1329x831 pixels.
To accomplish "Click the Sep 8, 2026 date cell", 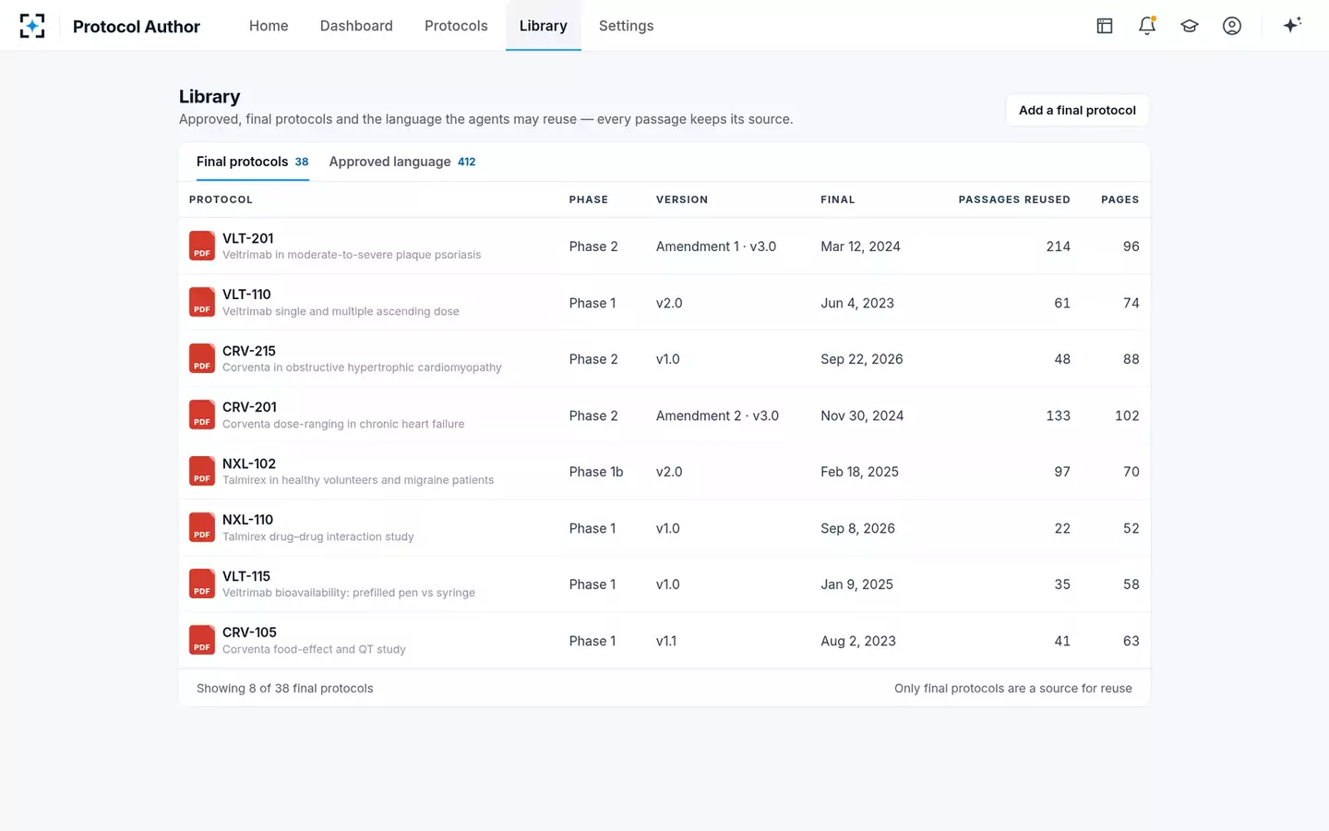I will click(857, 528).
